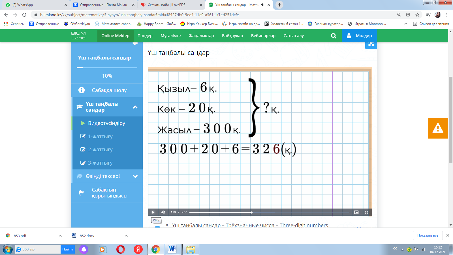Launch Yandex browser from taskbar

(x=138, y=249)
